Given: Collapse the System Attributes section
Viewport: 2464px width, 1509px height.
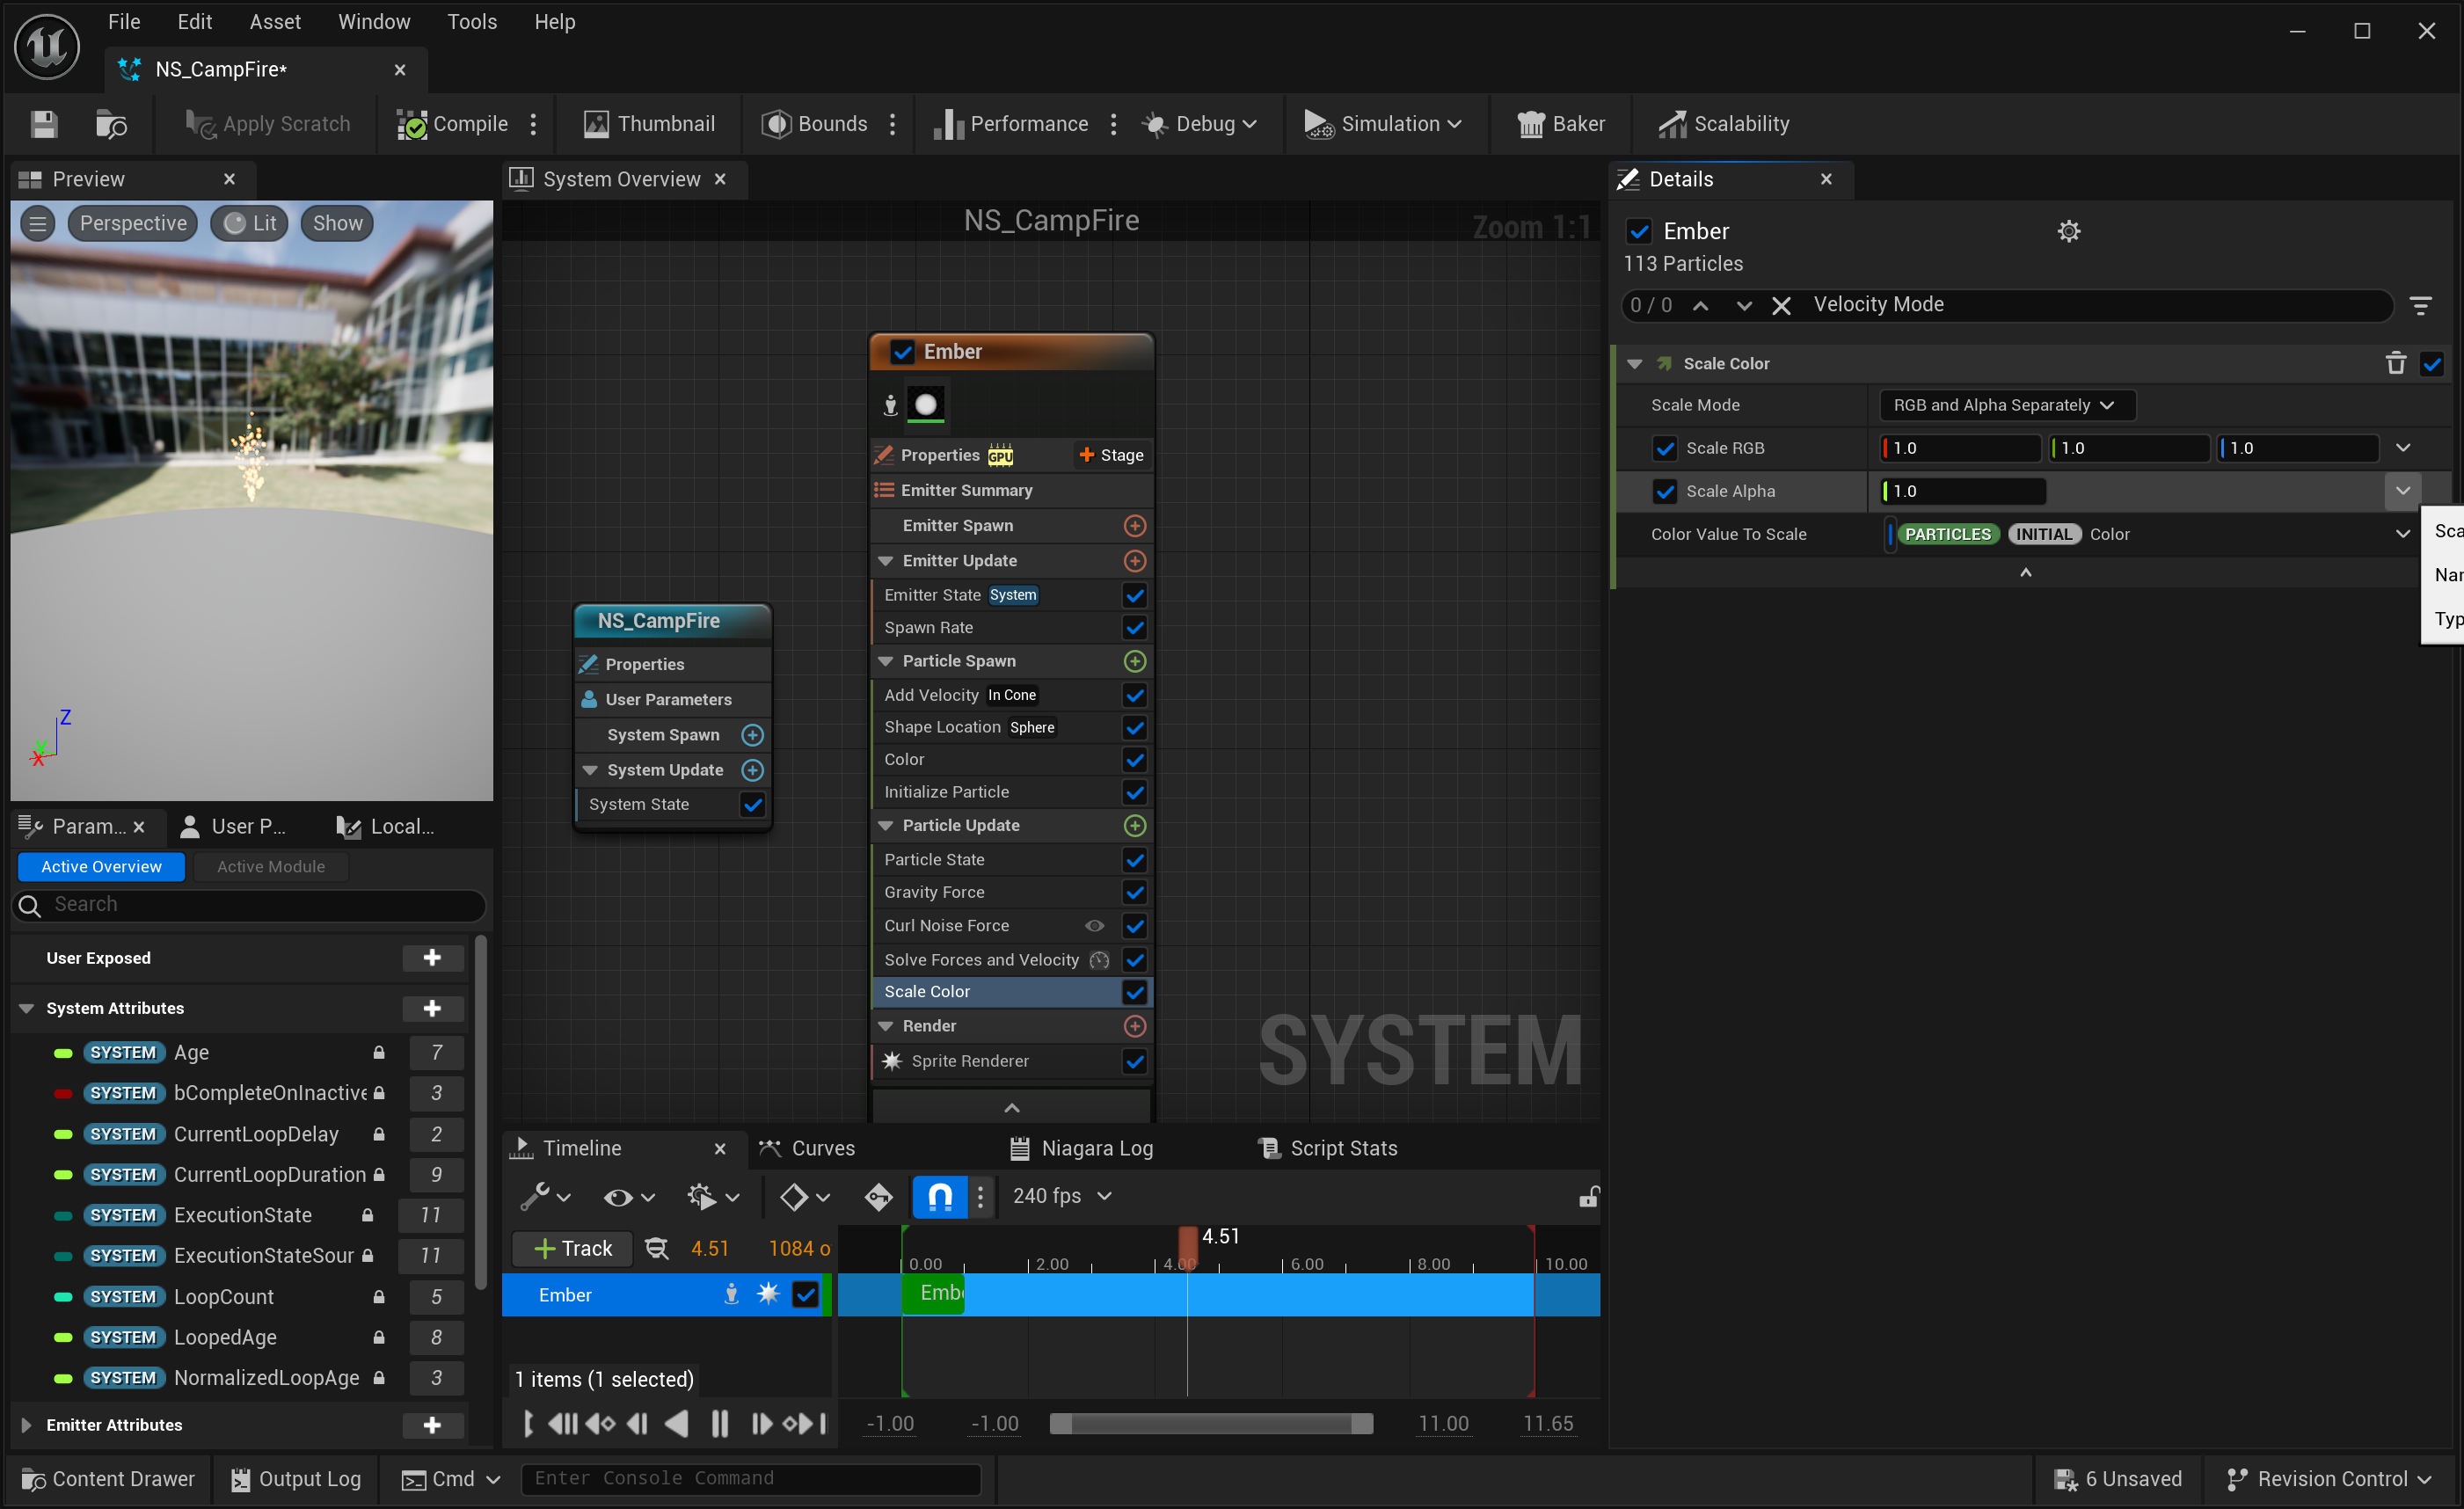Looking at the screenshot, I should coord(27,1008).
